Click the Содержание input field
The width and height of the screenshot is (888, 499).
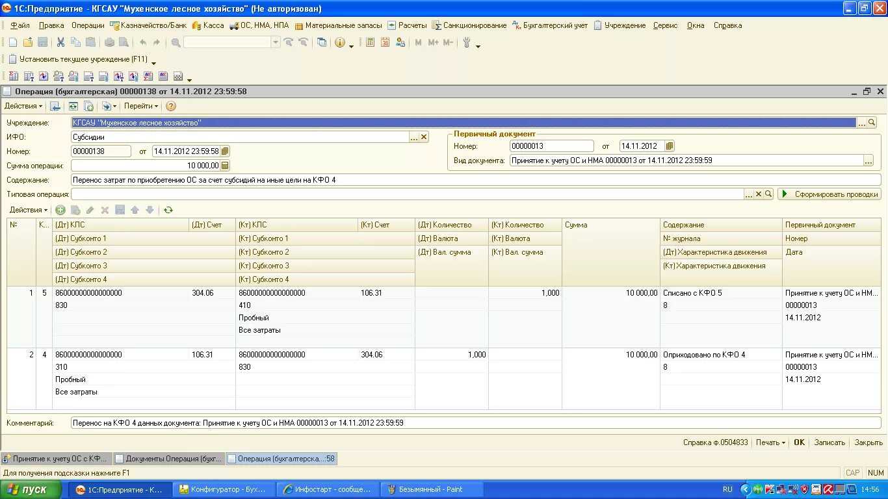point(476,180)
